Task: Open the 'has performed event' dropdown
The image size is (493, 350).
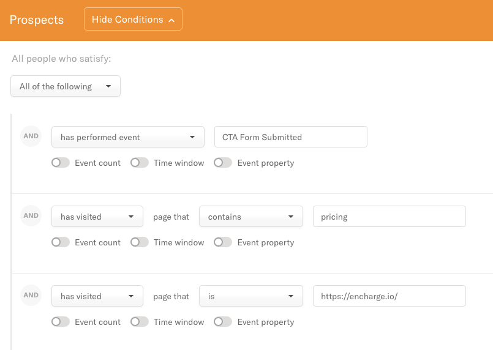Action: 128,137
